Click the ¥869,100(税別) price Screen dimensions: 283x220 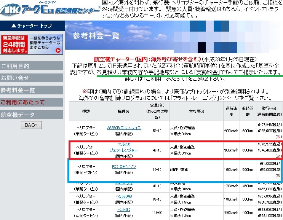coord(270,215)
